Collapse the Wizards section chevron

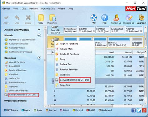[x=39, y=35]
